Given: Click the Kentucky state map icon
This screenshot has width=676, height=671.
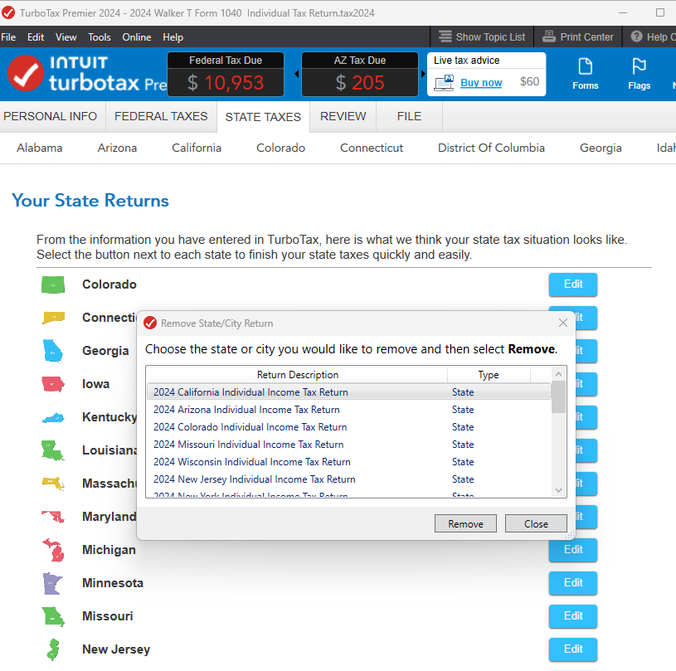Looking at the screenshot, I should coord(53,417).
